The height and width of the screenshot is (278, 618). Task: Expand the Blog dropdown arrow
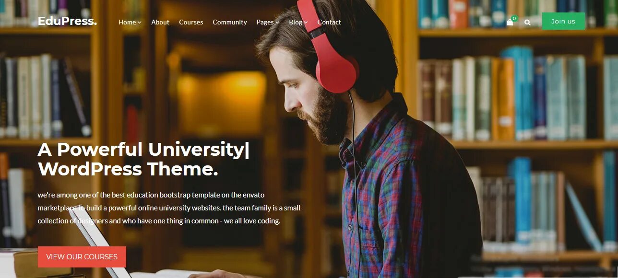point(306,23)
